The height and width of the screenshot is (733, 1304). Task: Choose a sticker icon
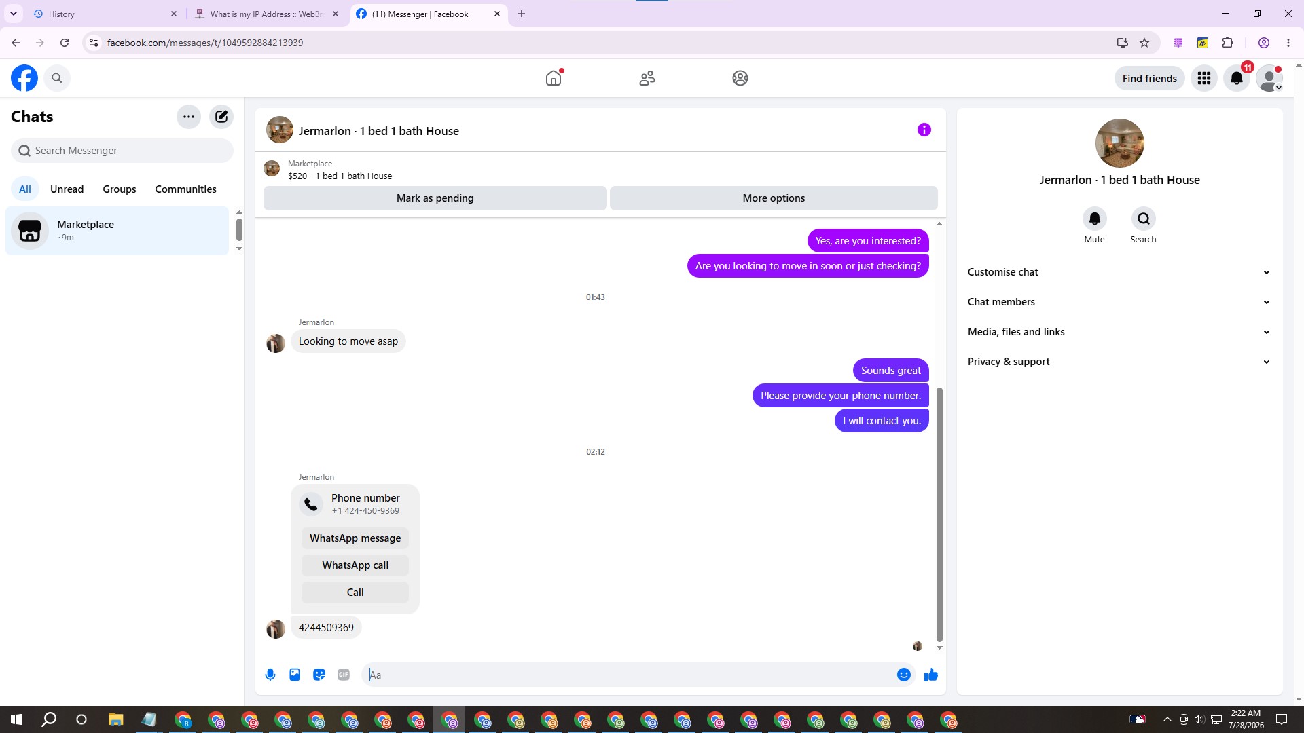(x=319, y=675)
